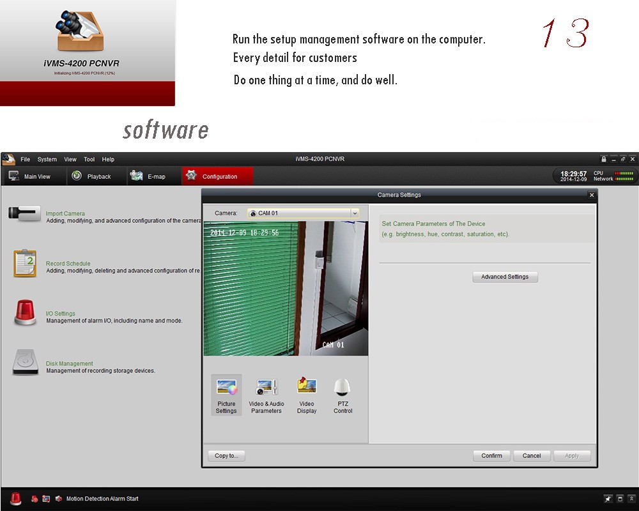
Task: Open the Tool menu
Action: (89, 160)
